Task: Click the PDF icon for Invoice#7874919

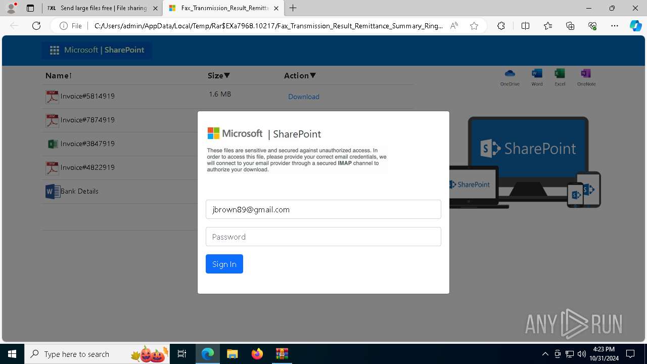Action: pyautogui.click(x=52, y=120)
